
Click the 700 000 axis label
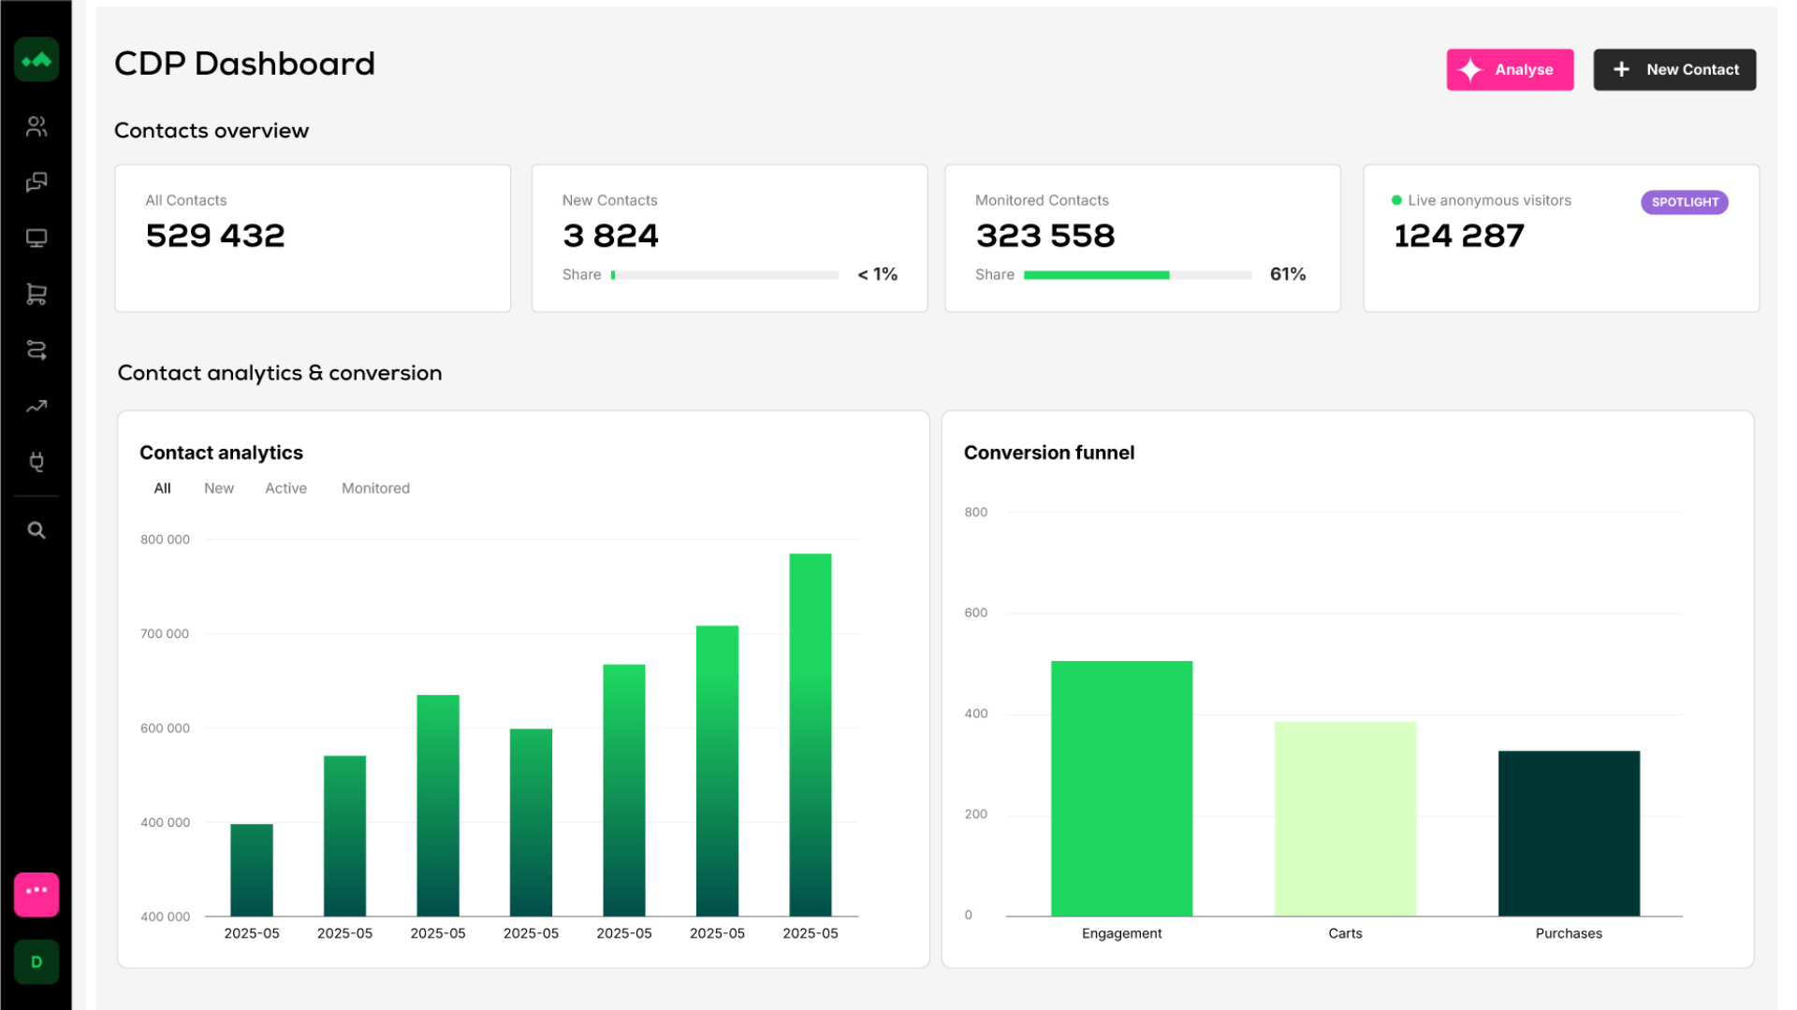(x=165, y=634)
